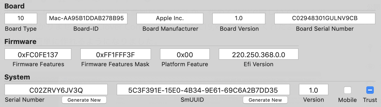Toggle the Trust checkbox
This screenshot has width=381, height=107.
click(370, 90)
